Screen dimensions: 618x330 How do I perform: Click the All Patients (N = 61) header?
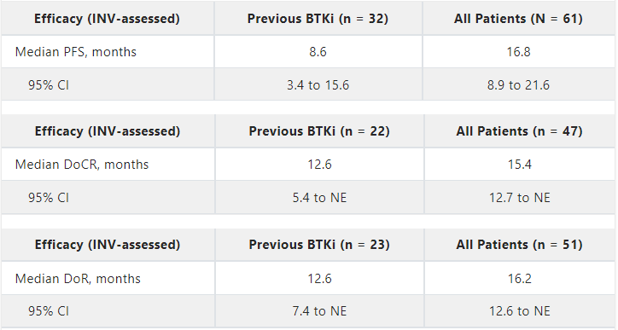(x=518, y=19)
